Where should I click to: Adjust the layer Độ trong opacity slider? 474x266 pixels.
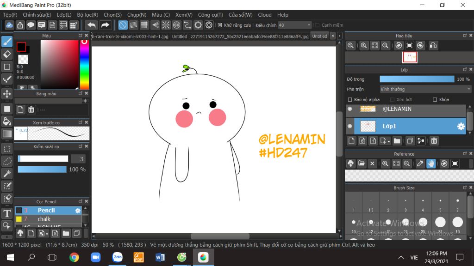(x=417, y=79)
